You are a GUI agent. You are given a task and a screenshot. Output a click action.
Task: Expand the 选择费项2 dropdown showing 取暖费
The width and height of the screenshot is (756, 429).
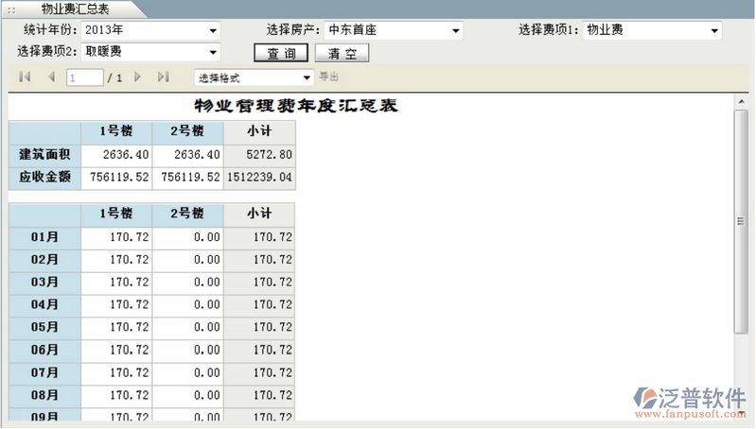[213, 52]
